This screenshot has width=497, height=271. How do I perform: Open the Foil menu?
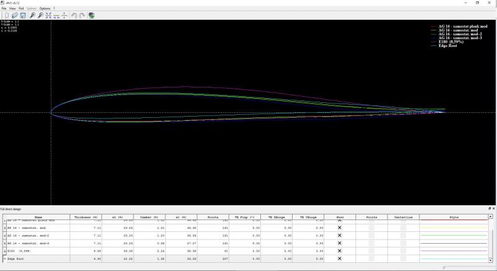[x=22, y=9]
